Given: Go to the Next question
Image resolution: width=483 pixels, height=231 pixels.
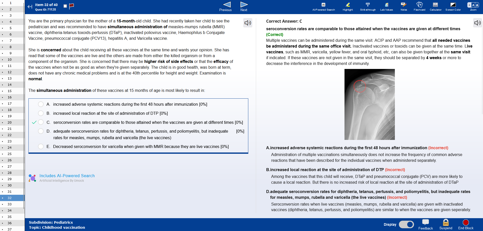Looking at the screenshot, I should click(x=244, y=7).
